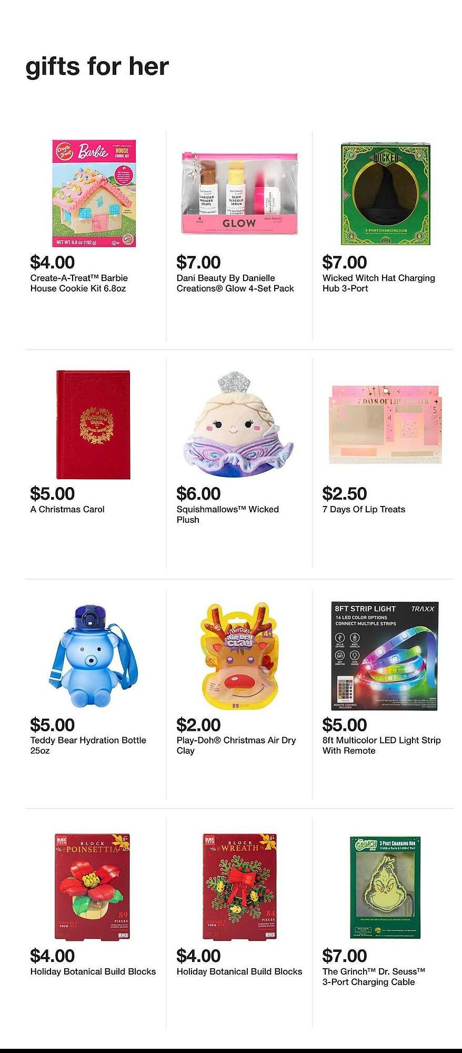
Task: Open the Block Poinsettia build blocks image
Action: [x=93, y=887]
